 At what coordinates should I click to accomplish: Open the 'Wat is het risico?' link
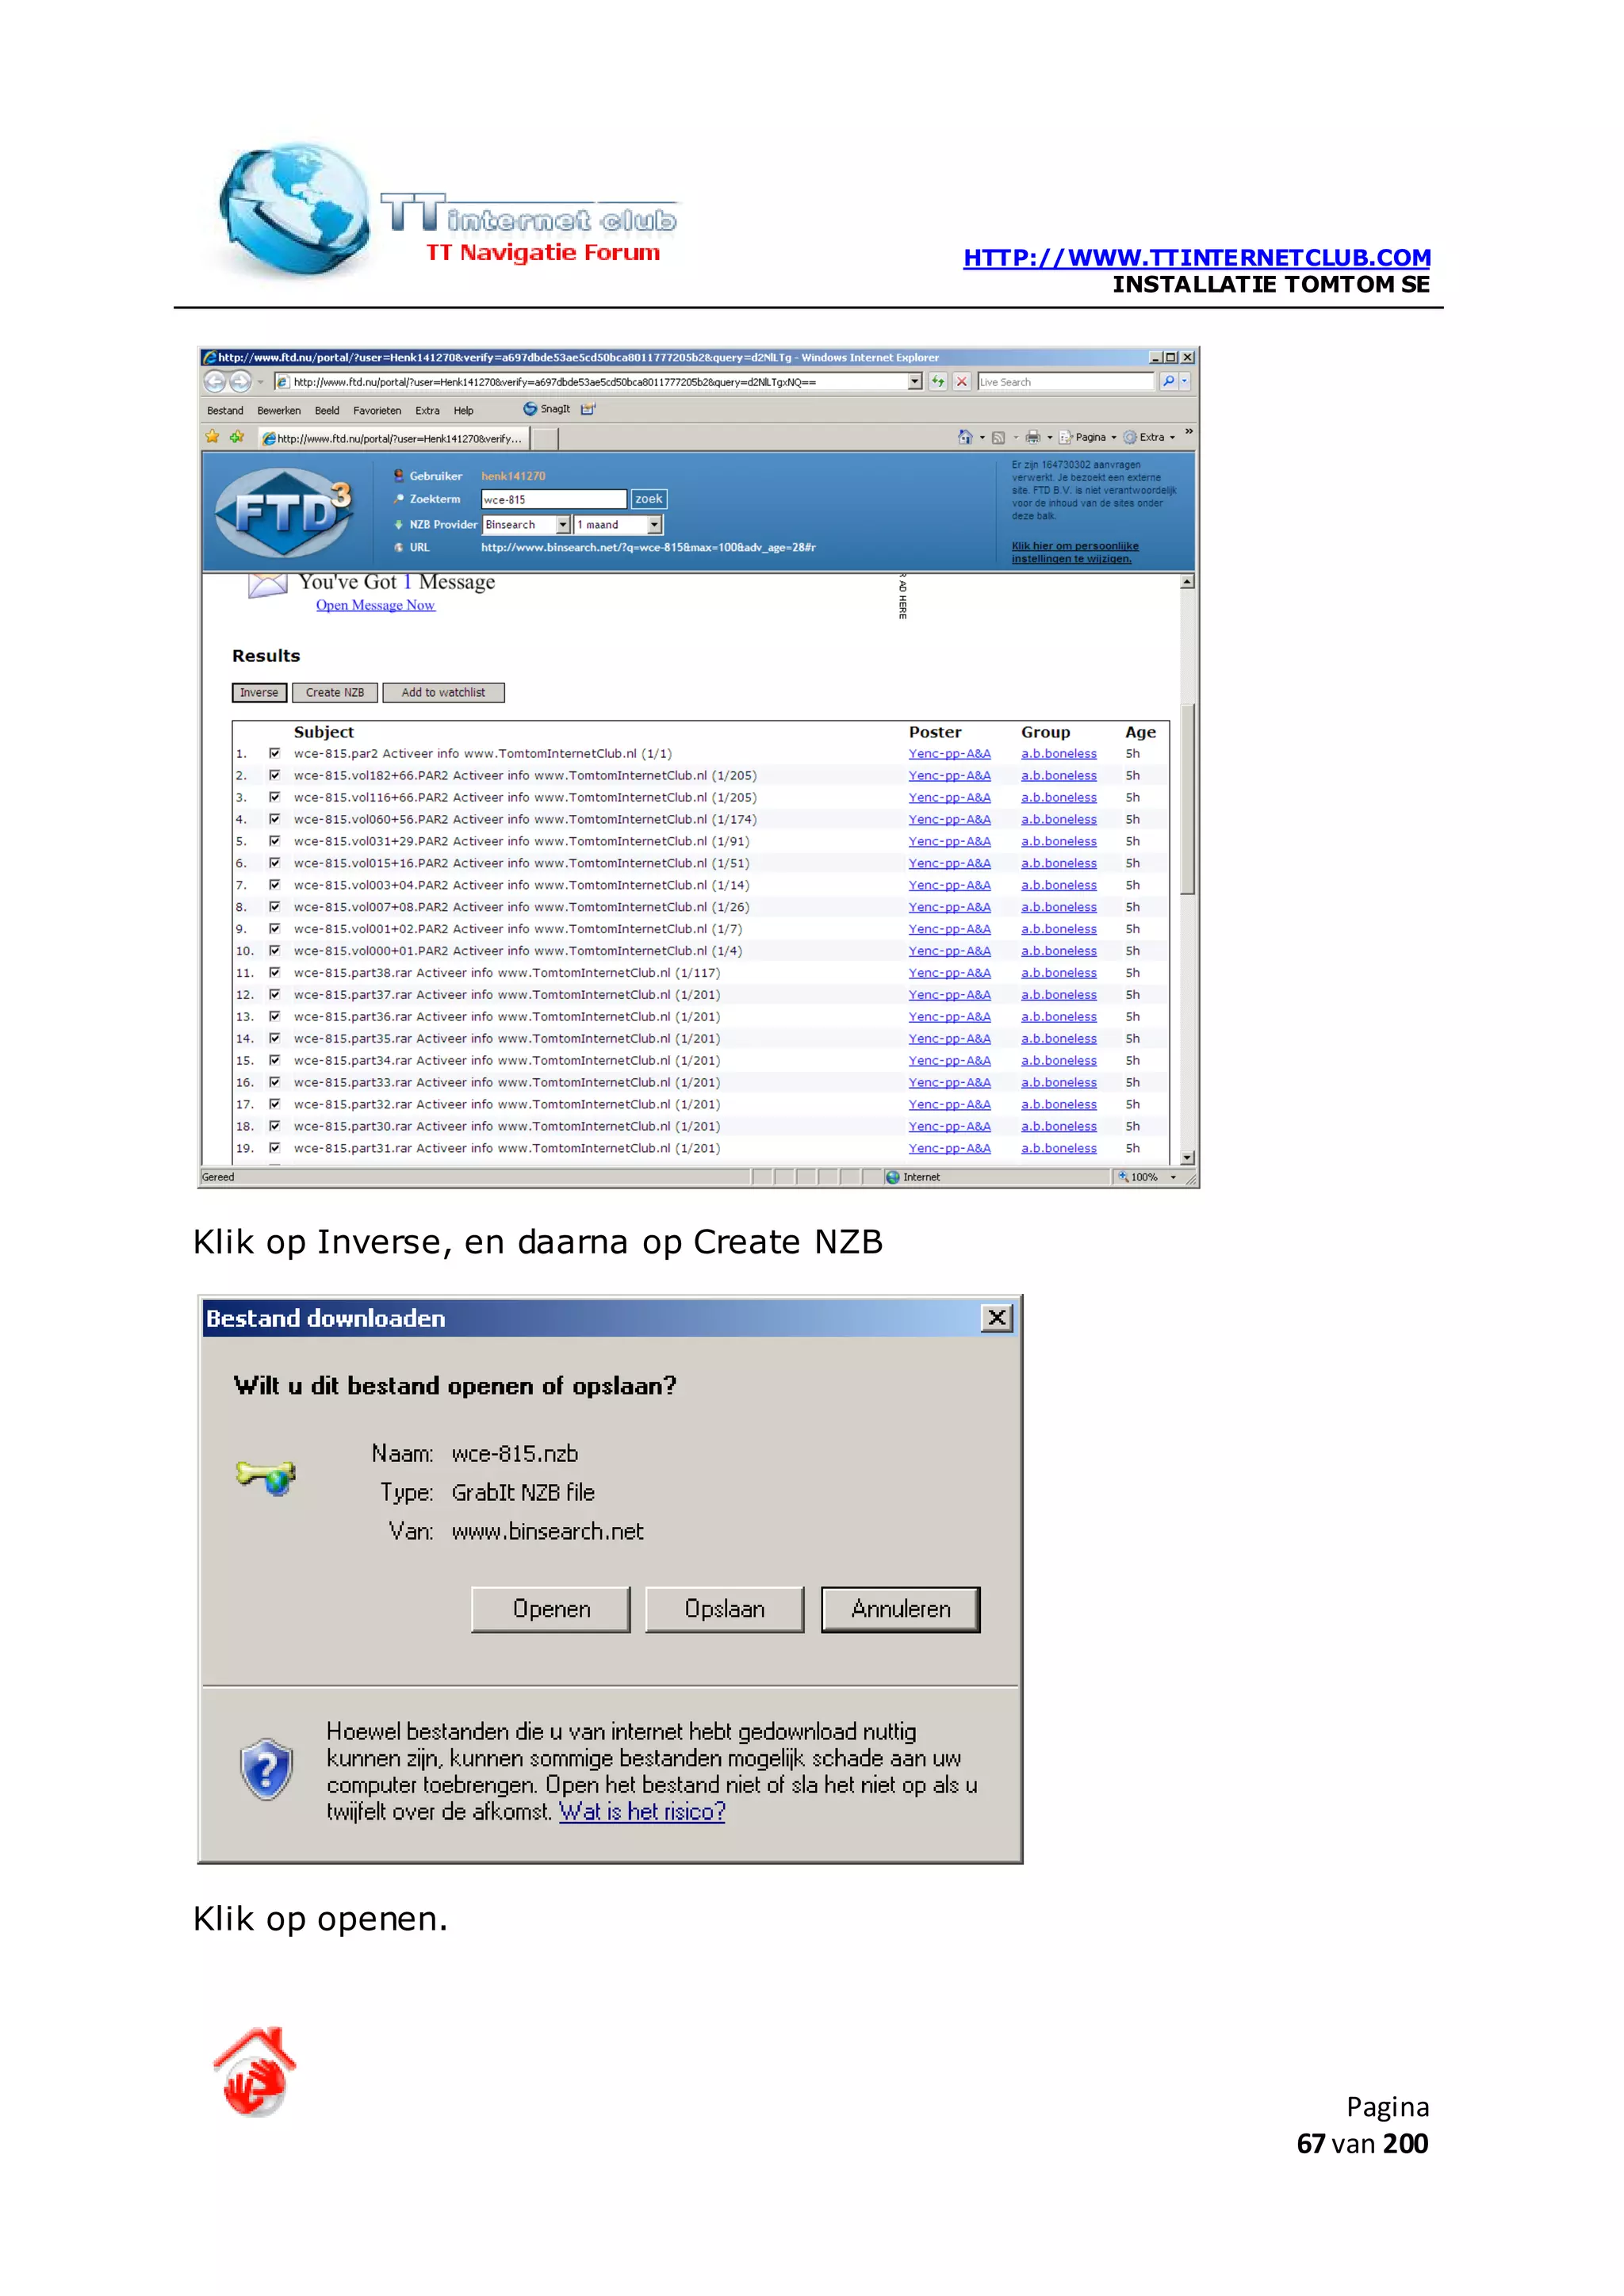pos(642,1811)
